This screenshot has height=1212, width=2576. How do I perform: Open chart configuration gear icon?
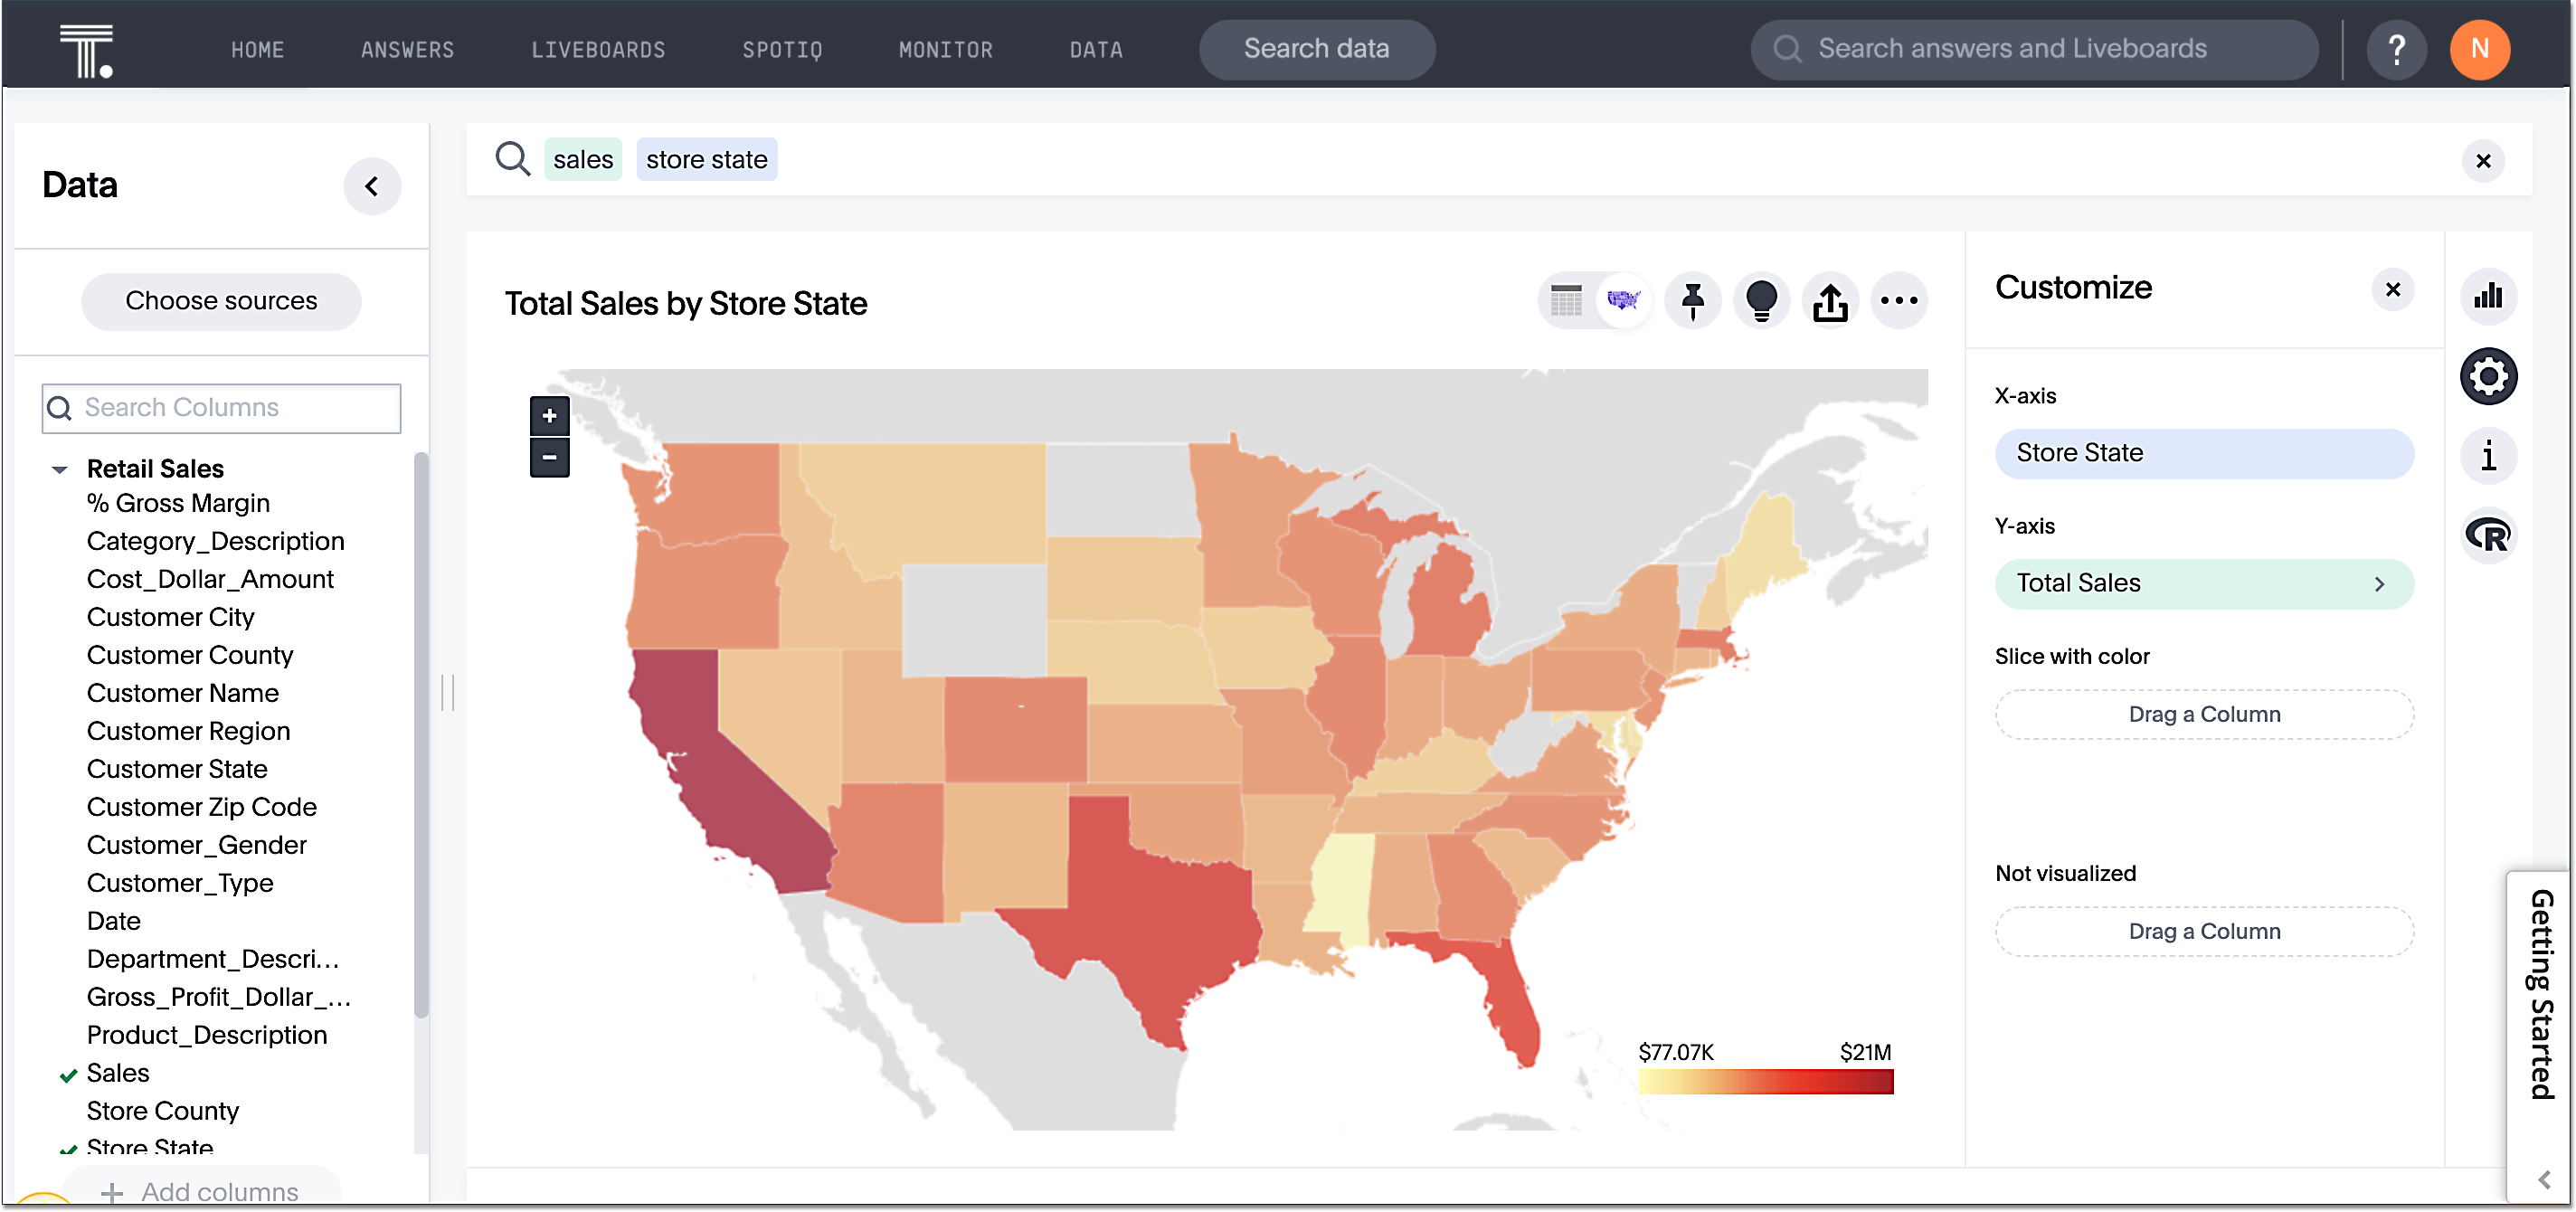[2489, 375]
